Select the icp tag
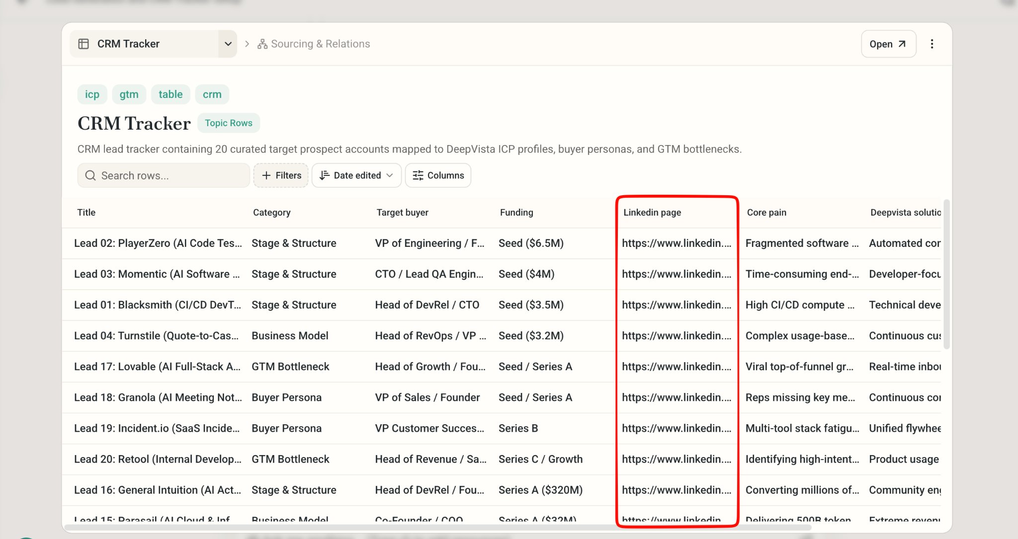Viewport: 1018px width, 539px height. (92, 94)
